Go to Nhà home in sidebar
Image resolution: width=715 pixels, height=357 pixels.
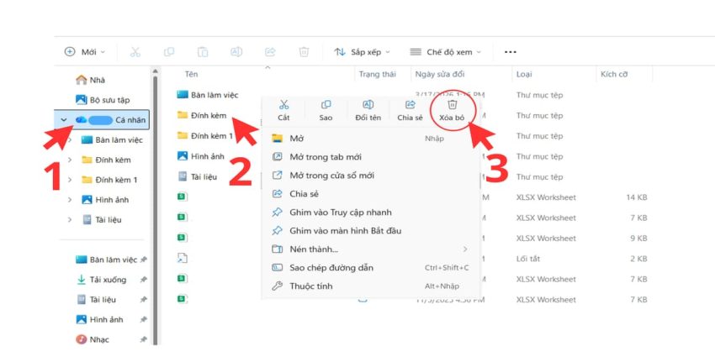click(x=90, y=80)
